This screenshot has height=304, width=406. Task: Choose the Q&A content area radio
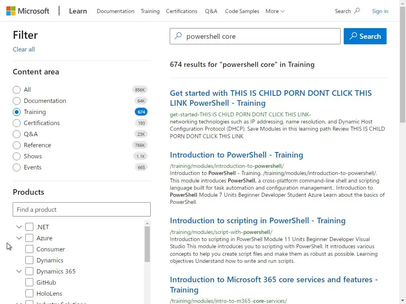coord(17,134)
